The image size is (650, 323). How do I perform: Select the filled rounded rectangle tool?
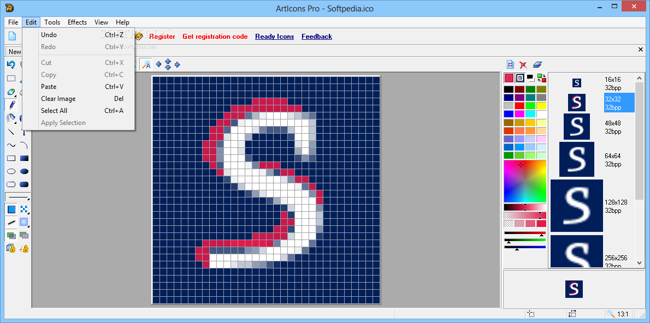point(25,185)
